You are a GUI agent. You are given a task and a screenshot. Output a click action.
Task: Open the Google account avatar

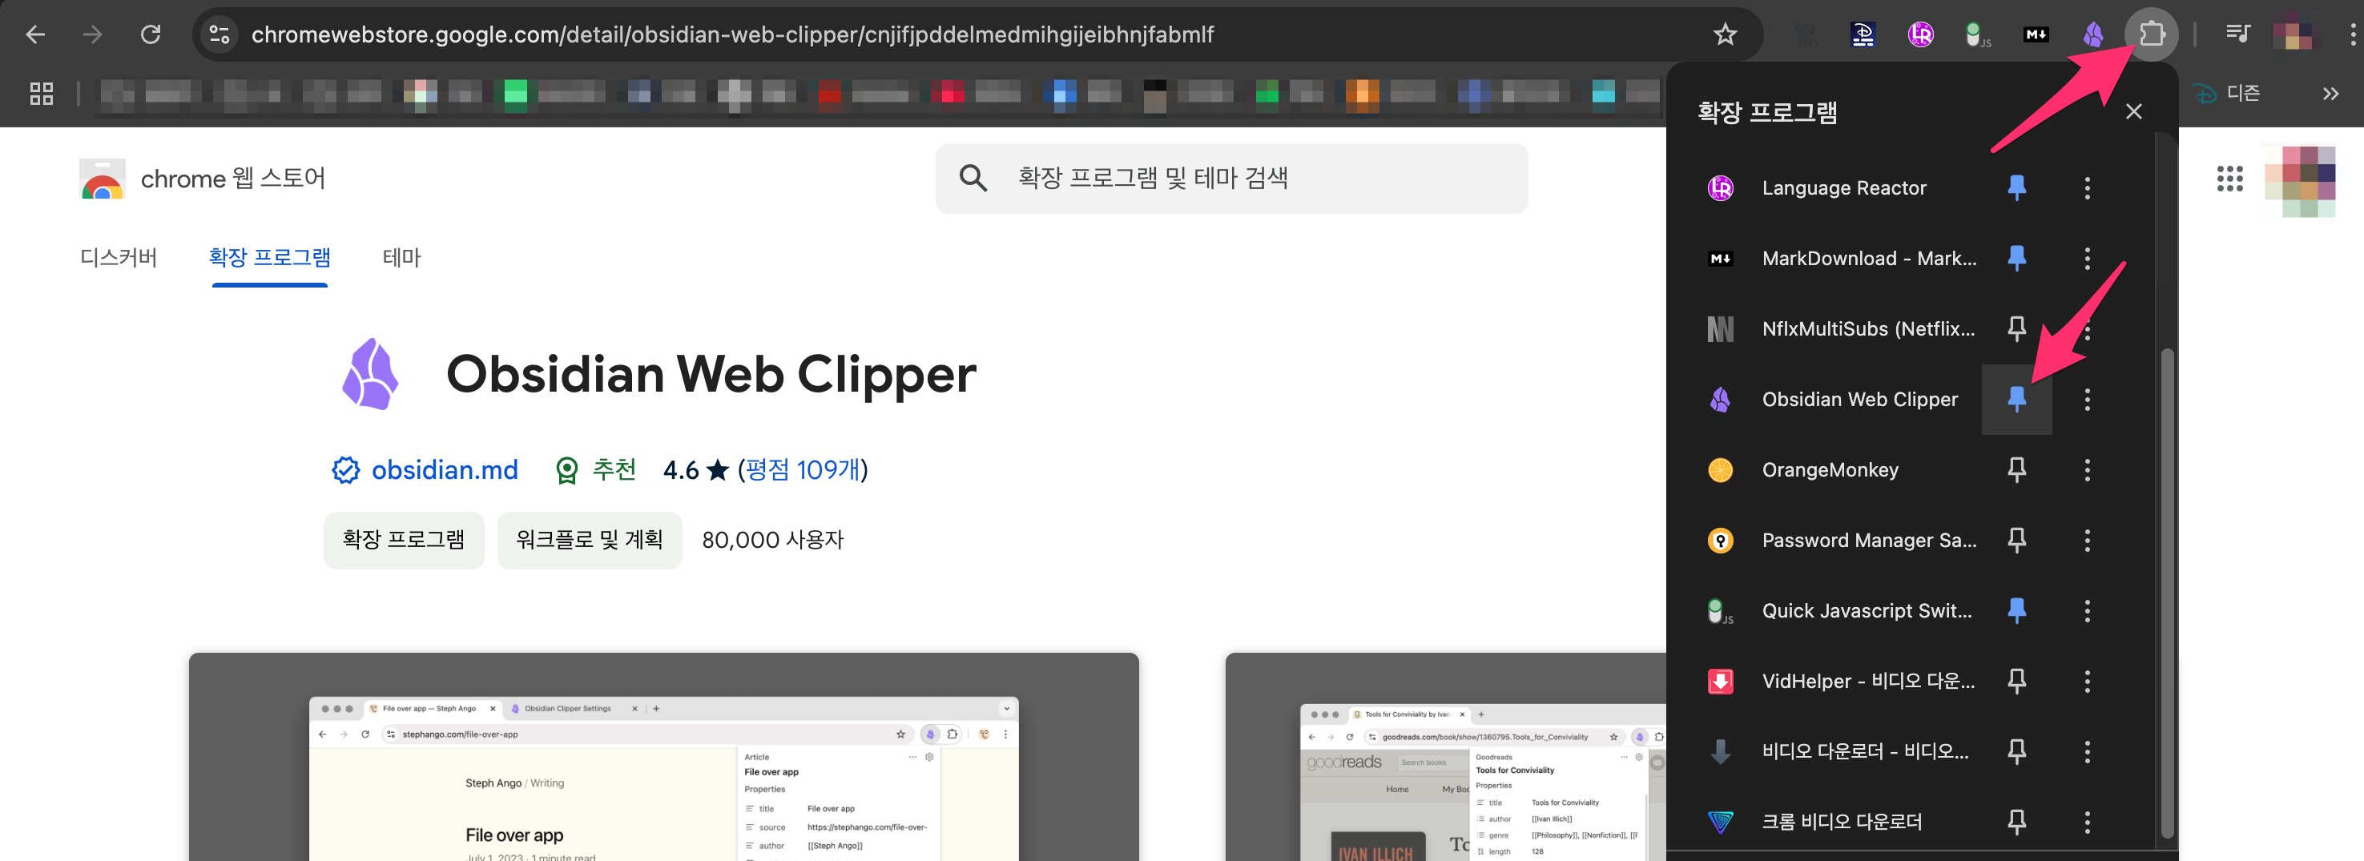pos(2300,180)
